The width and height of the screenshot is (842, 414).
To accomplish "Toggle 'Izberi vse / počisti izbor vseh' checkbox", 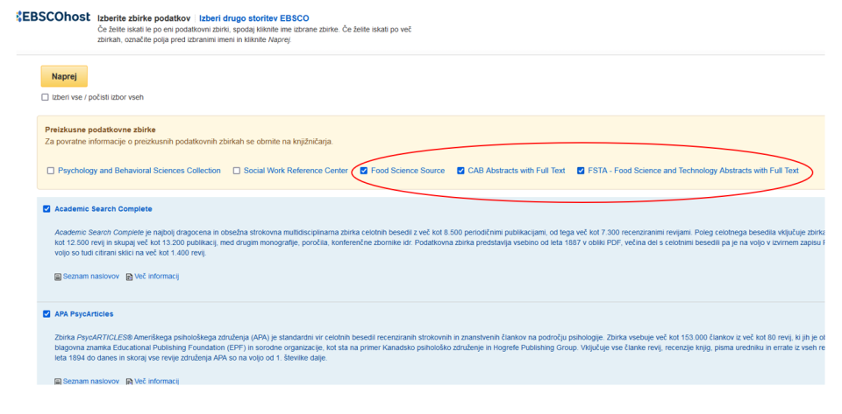I will (45, 97).
